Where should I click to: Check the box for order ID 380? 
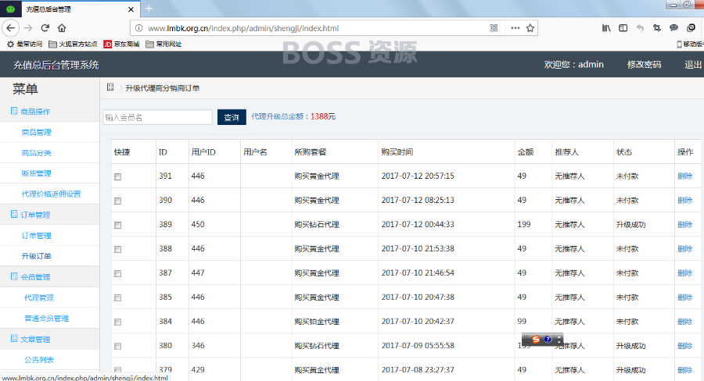pyautogui.click(x=117, y=346)
